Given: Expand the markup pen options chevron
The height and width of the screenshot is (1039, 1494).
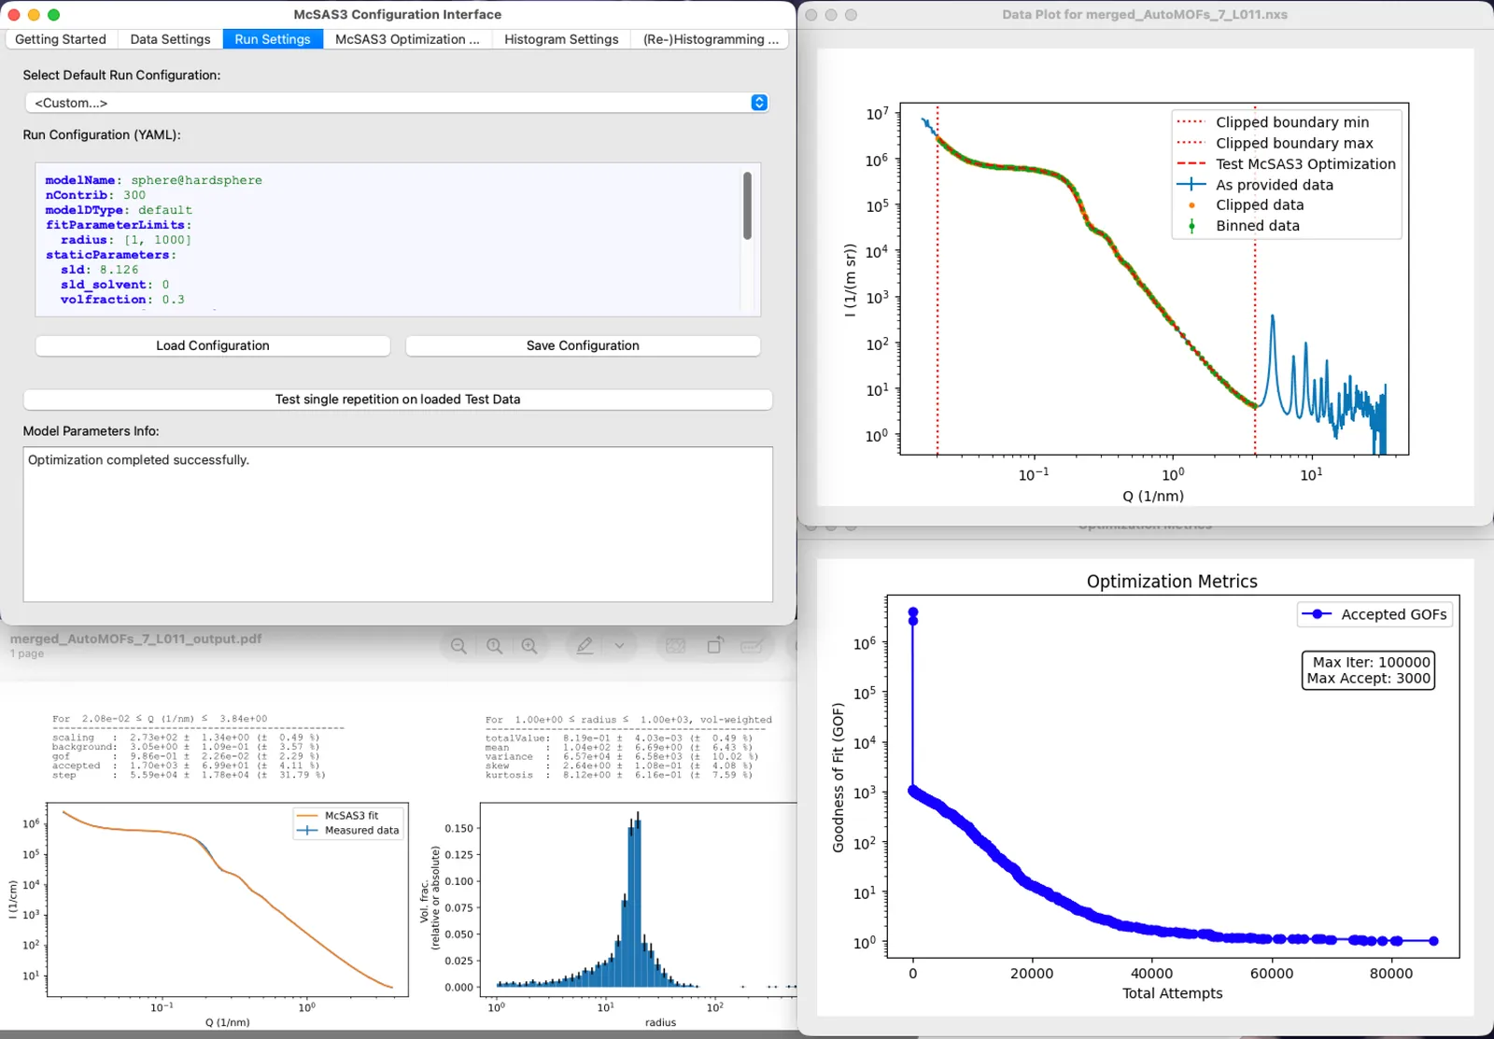Looking at the screenshot, I should point(619,646).
